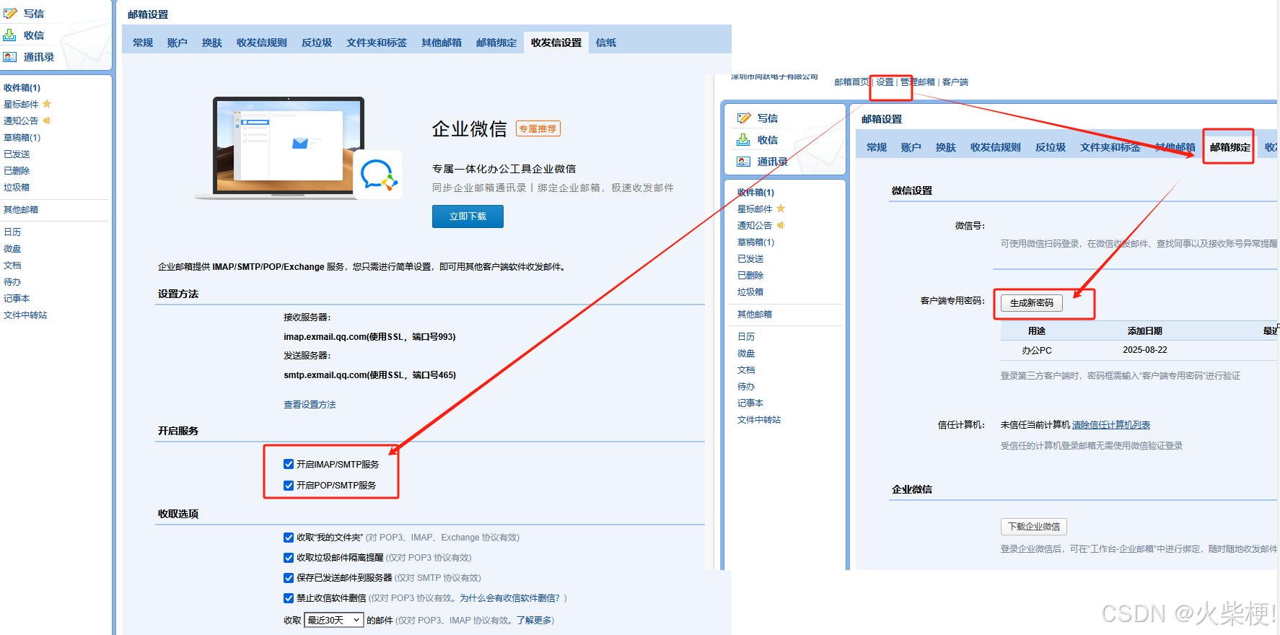This screenshot has height=635, width=1280.
Task: Open the 邮箱绑定 tab in left settings
Action: point(496,43)
